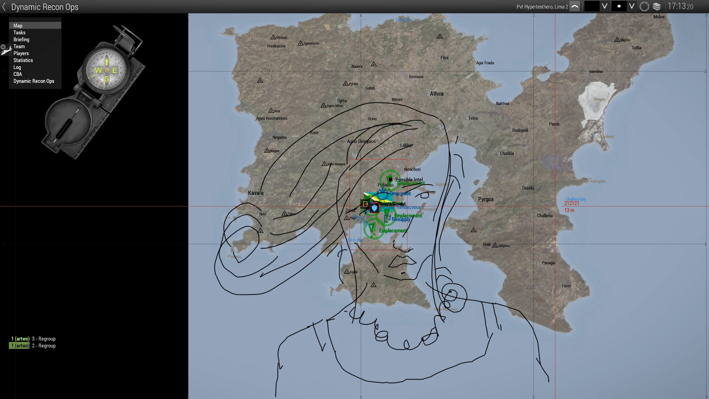Click the black marker color swatch
709x399 pixels.
tap(592, 6)
